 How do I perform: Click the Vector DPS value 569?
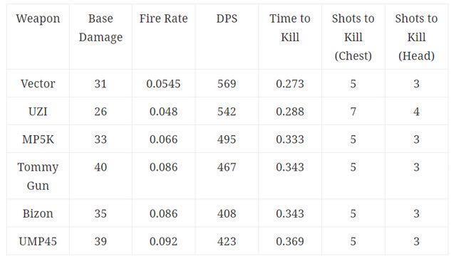(227, 84)
